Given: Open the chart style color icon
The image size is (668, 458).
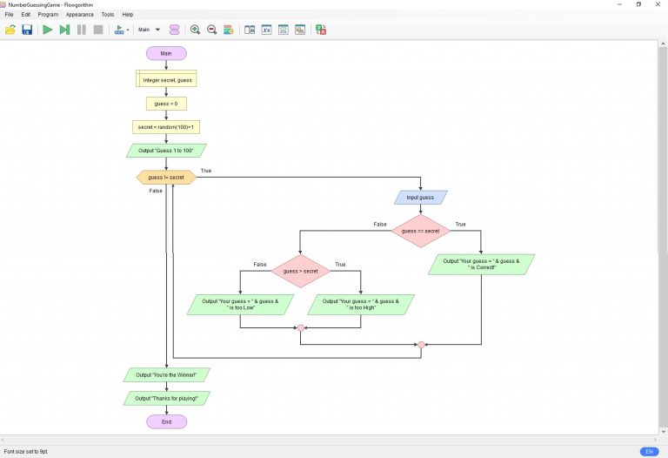Looking at the screenshot, I should click(x=229, y=30).
